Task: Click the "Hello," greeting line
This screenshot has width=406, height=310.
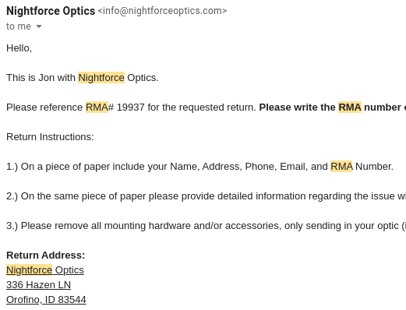Action: (19, 48)
